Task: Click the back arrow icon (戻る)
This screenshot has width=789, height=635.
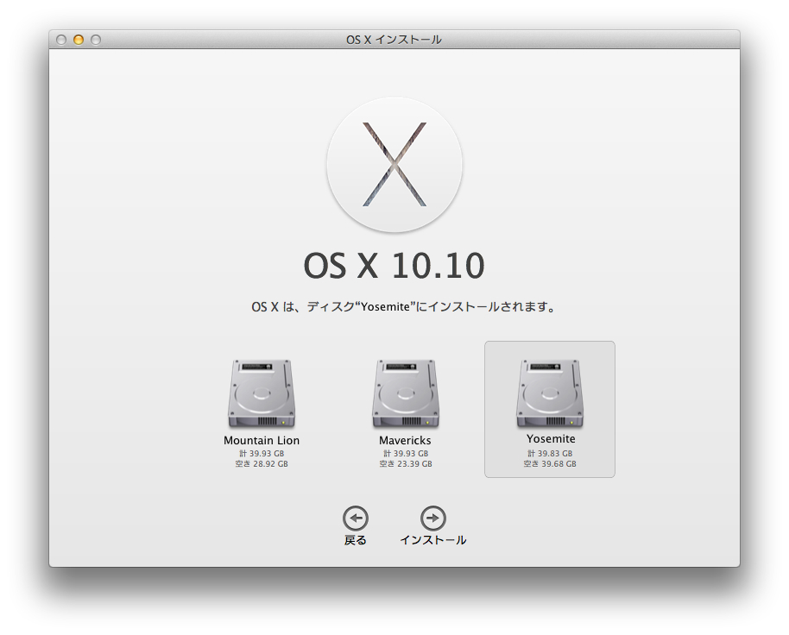Action: click(x=356, y=518)
